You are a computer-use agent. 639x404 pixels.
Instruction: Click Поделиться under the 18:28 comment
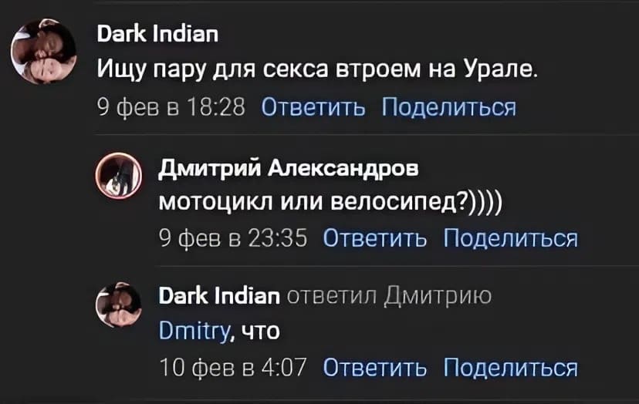click(449, 107)
